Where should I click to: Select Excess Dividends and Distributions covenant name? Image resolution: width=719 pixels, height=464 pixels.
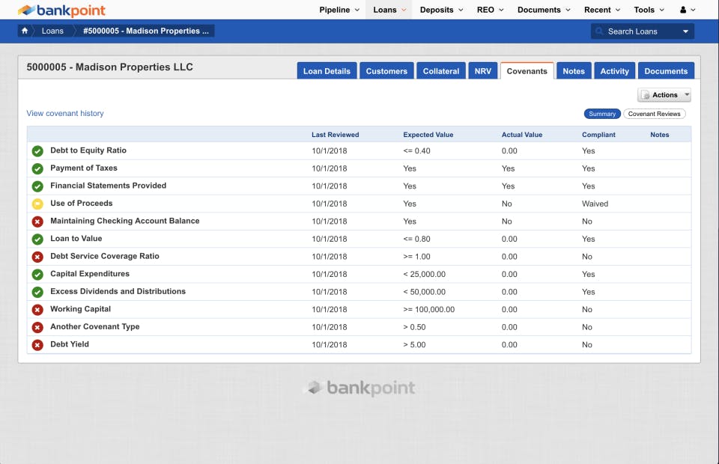[118, 291]
